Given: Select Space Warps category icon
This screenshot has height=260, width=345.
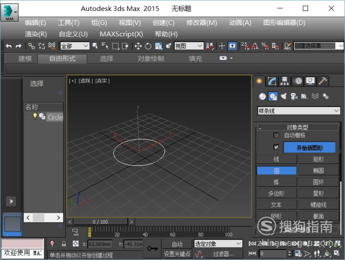Looking at the screenshot, I should coord(315,96).
